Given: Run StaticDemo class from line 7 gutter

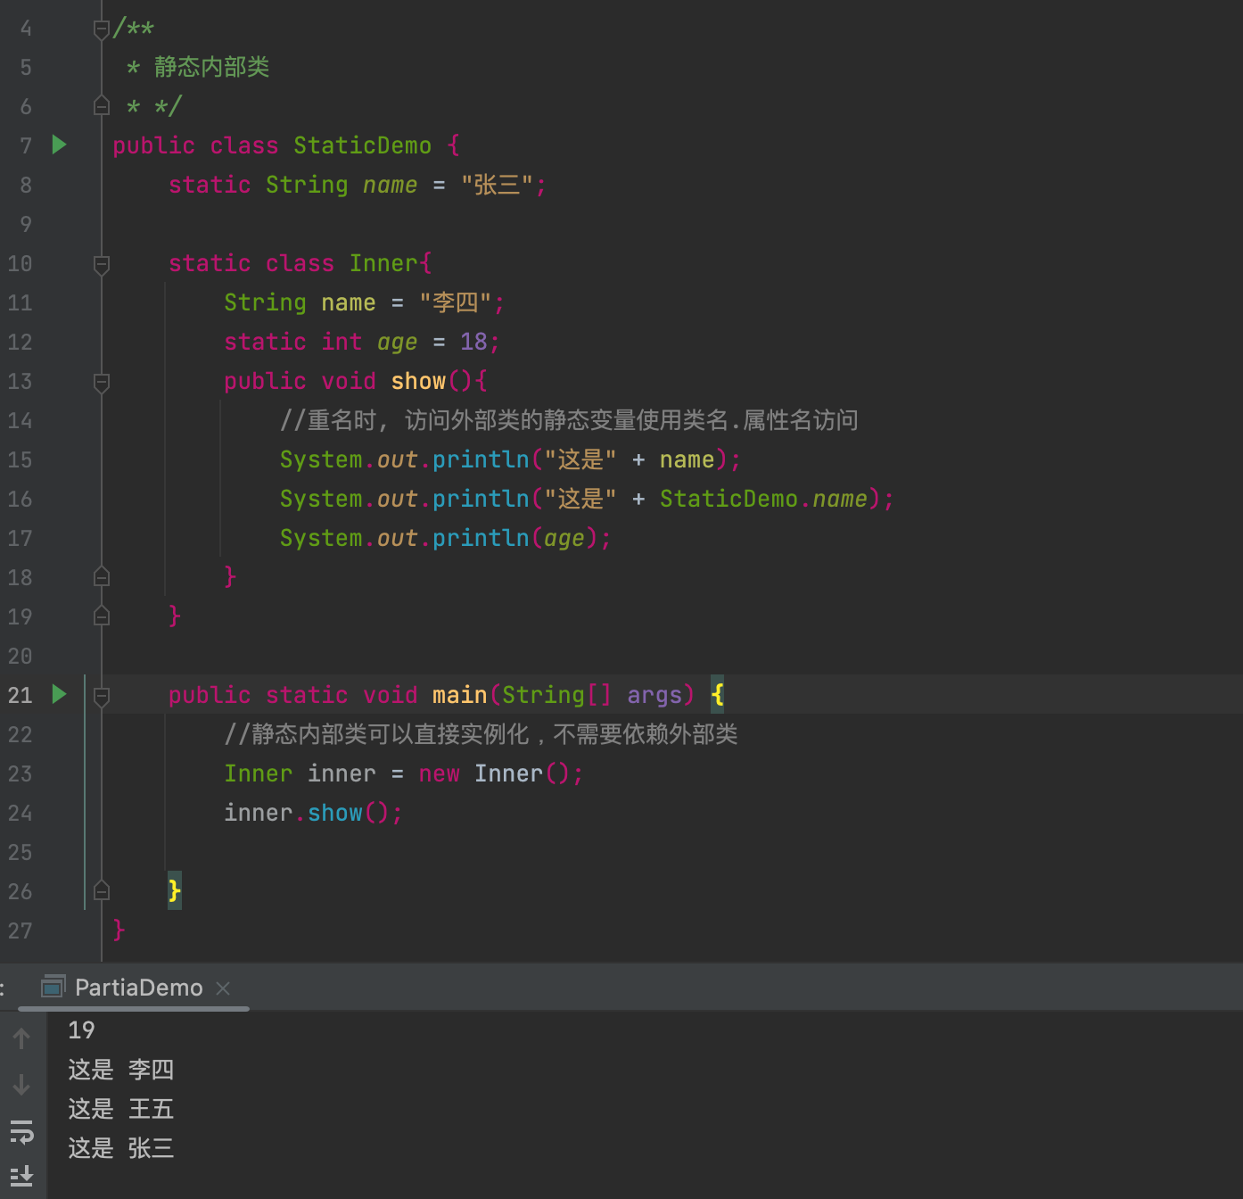Looking at the screenshot, I should (59, 145).
